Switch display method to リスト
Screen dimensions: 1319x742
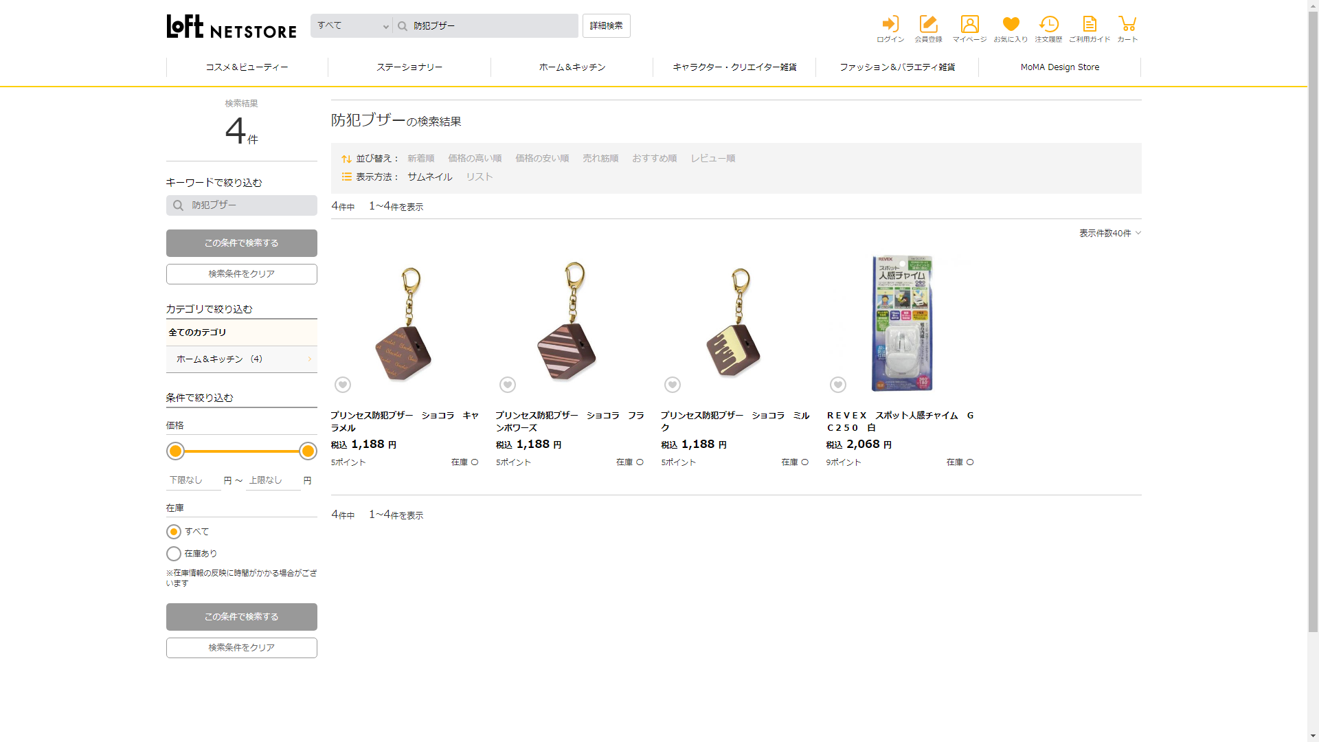click(x=480, y=177)
